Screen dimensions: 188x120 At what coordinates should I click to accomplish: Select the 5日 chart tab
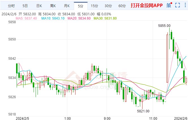pyautogui.click(x=25, y=6)
